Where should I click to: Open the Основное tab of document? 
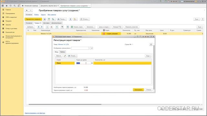coord(29,23)
